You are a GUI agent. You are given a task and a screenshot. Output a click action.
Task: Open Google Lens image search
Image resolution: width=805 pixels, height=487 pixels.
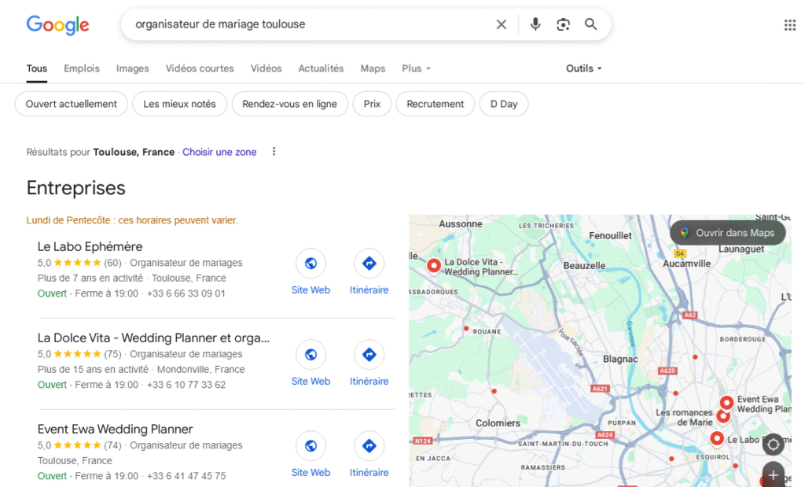point(563,24)
